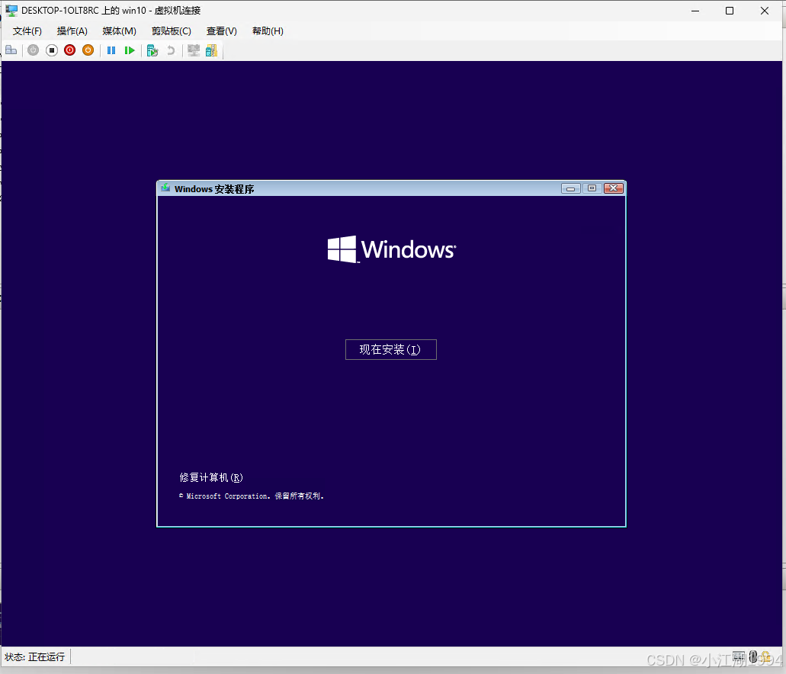Minimize the Windows 安装程序 dialog
Screen dimensions: 786x674
[x=570, y=188]
